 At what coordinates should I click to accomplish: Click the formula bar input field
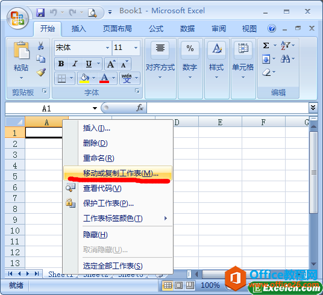(x=228, y=108)
